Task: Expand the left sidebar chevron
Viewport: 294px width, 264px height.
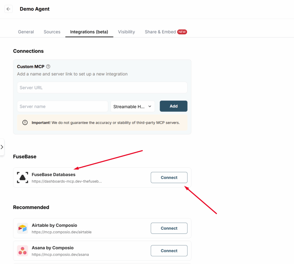Action: 2,147
